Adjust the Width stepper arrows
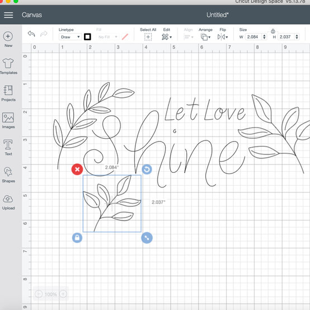This screenshot has height=310, width=310. pyautogui.click(x=264, y=37)
